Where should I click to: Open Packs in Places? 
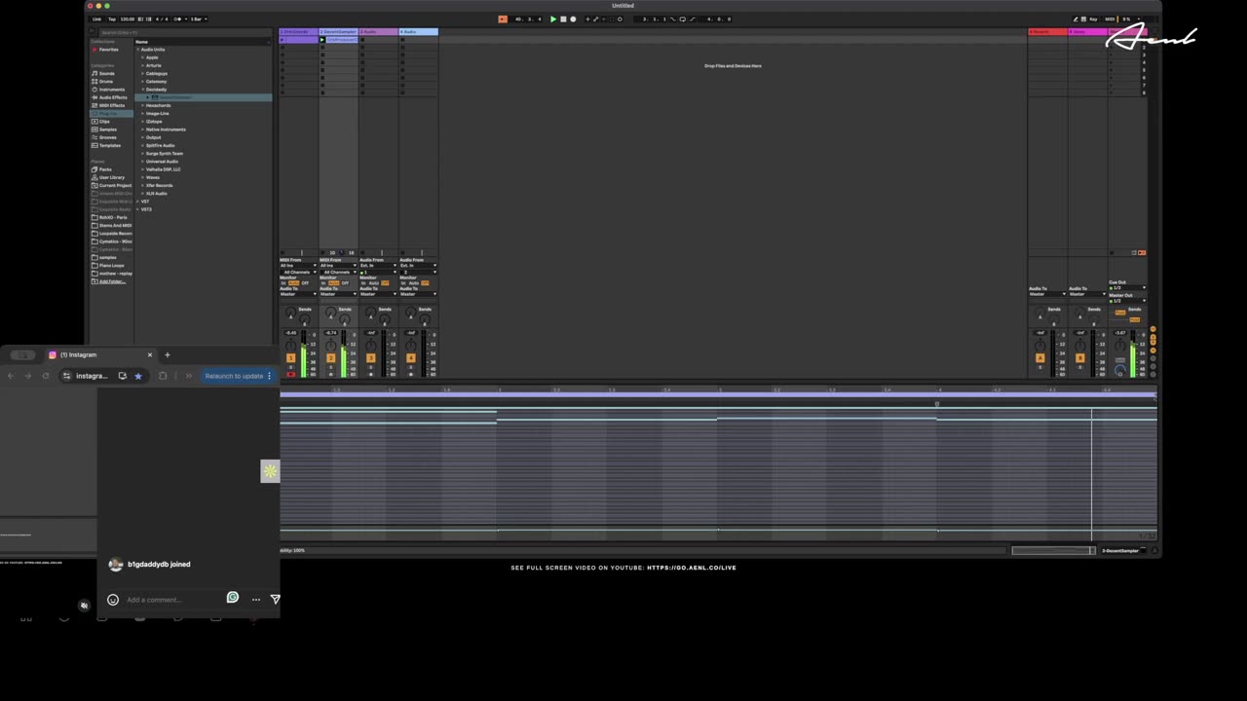pos(104,169)
